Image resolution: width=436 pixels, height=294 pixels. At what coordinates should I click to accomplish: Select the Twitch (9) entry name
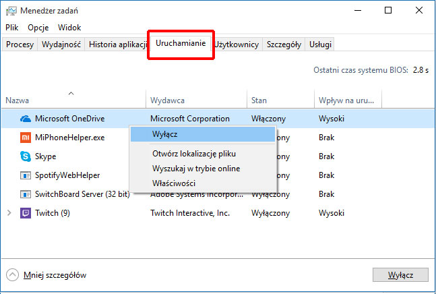53,213
